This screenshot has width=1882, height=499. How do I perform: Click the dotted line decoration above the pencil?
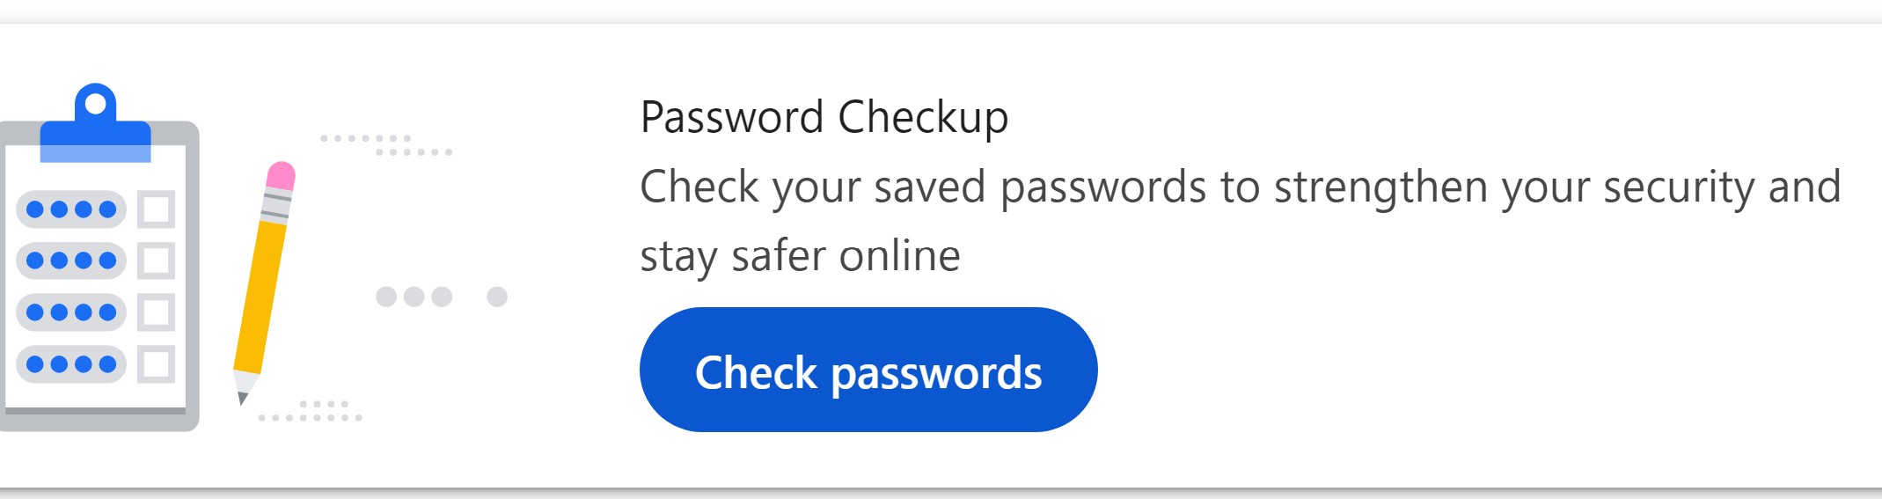tap(387, 145)
